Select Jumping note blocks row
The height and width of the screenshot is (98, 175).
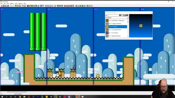click(x=116, y=24)
